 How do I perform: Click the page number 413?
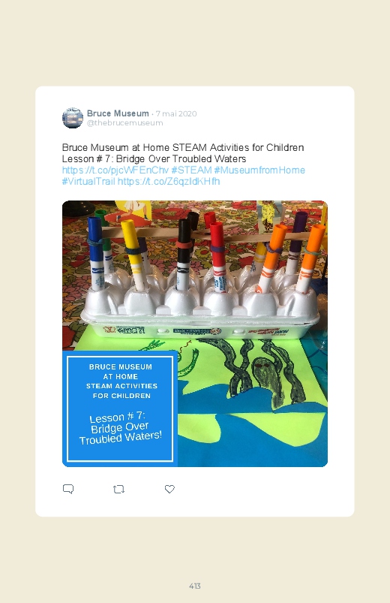coord(195,586)
